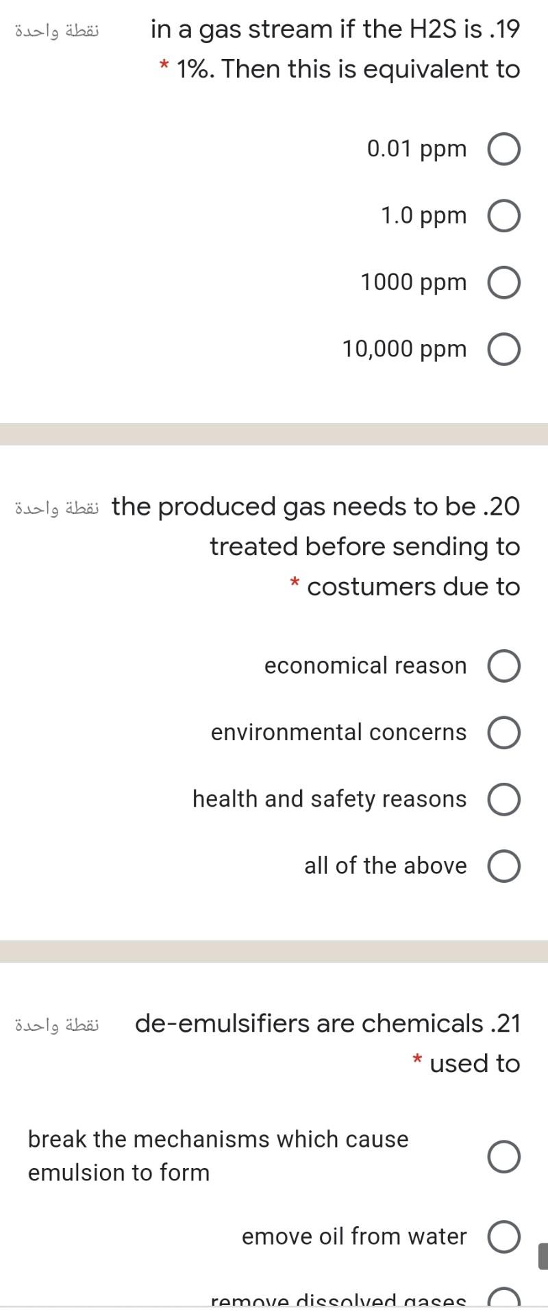The height and width of the screenshot is (1316, 548).
Task: Select the 0.01 ppm answer option
Action: coord(504,148)
